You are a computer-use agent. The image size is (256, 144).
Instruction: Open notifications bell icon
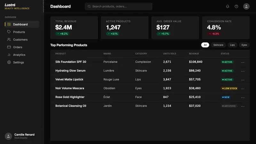[228, 6]
